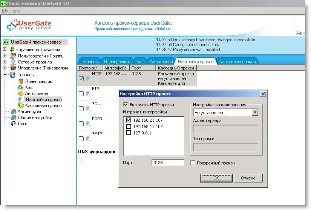Expand the Пользователи и Группы node
This screenshot has width=311, height=211.
point(5,56)
